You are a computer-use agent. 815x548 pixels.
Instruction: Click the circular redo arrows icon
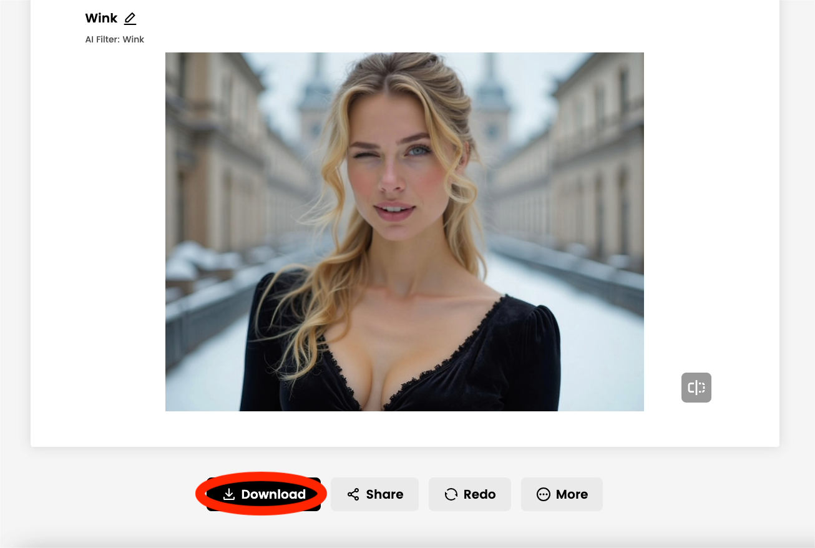(451, 494)
